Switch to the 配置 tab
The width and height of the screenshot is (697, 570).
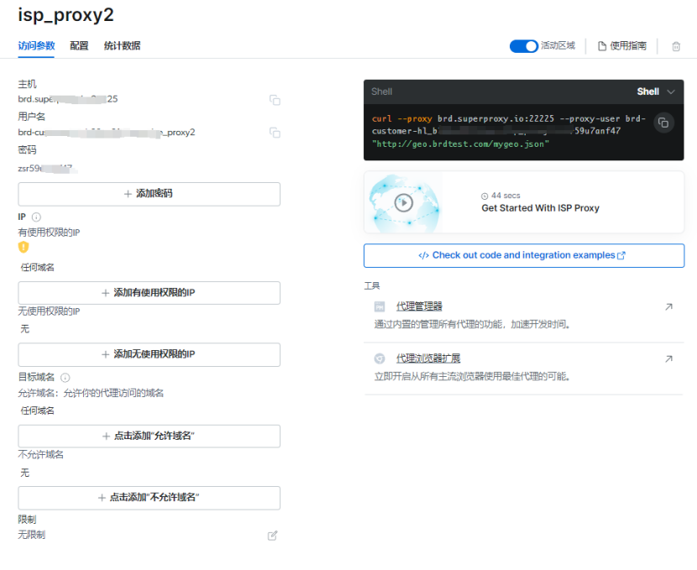click(x=79, y=46)
